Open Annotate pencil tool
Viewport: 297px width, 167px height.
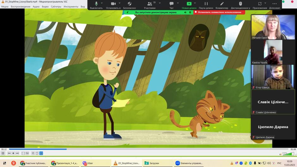tap(222, 5)
